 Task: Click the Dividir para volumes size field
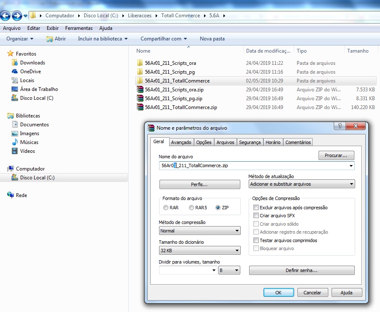coord(188,270)
